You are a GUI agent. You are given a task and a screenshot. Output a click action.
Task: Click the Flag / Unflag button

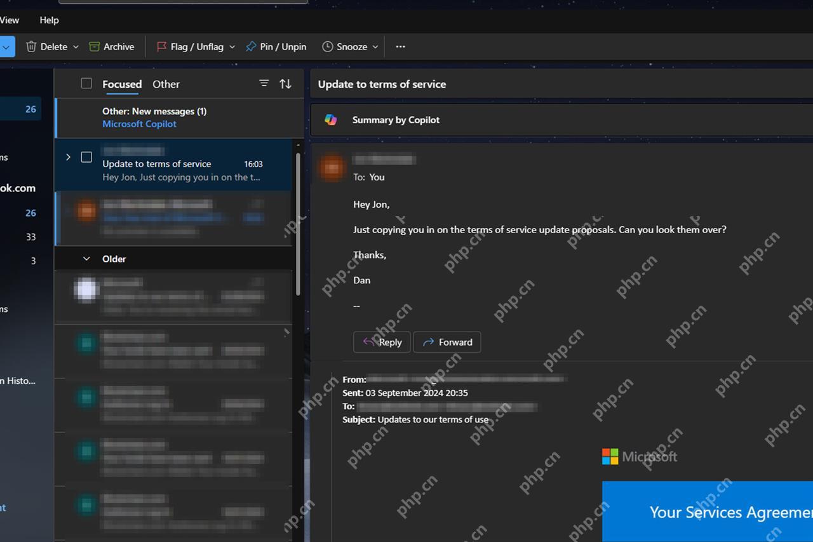(190, 46)
